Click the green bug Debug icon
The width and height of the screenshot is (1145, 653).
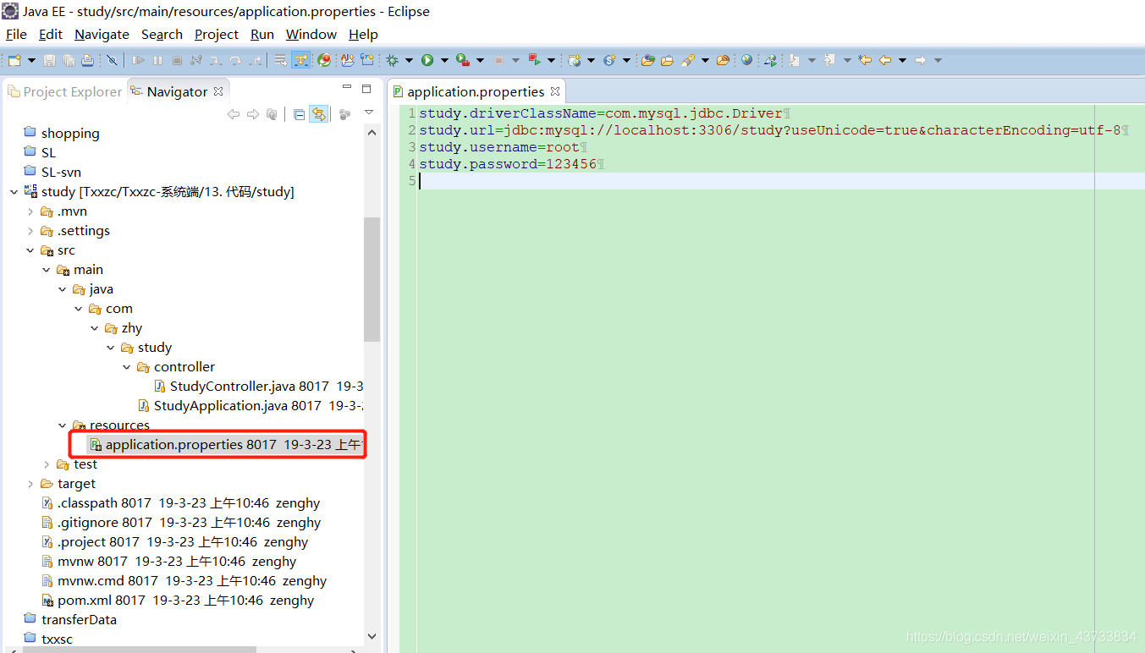[x=392, y=60]
